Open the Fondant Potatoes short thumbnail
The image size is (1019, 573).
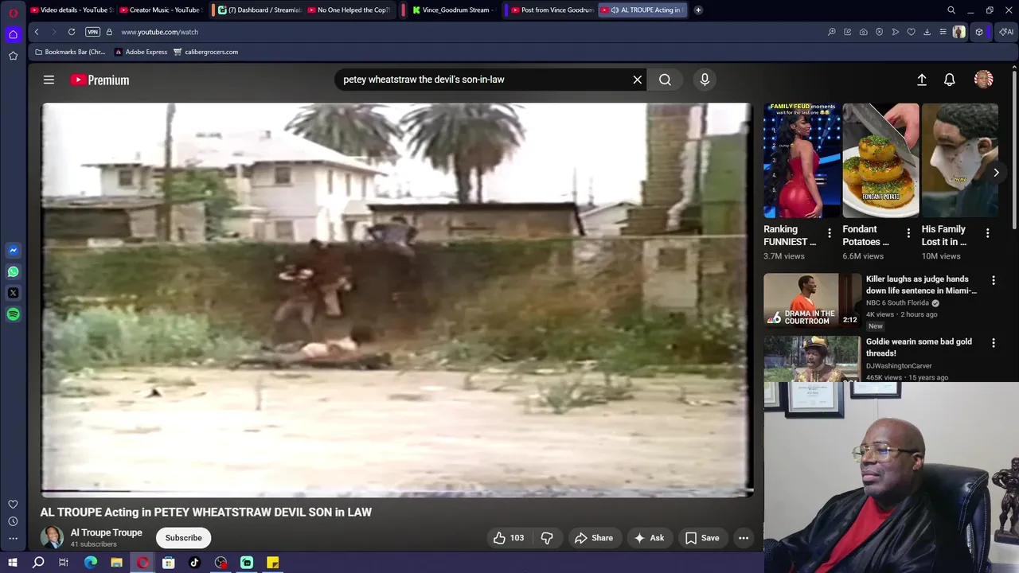(880, 161)
